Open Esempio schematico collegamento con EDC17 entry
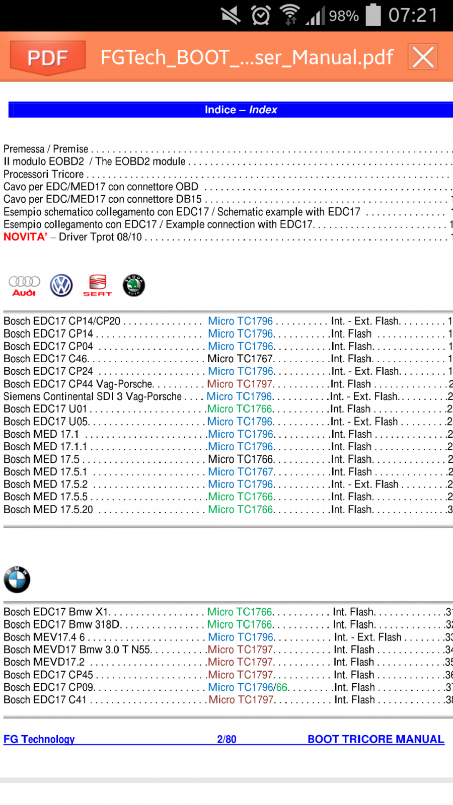Image resolution: width=453 pixels, height=805 pixels. [228, 212]
